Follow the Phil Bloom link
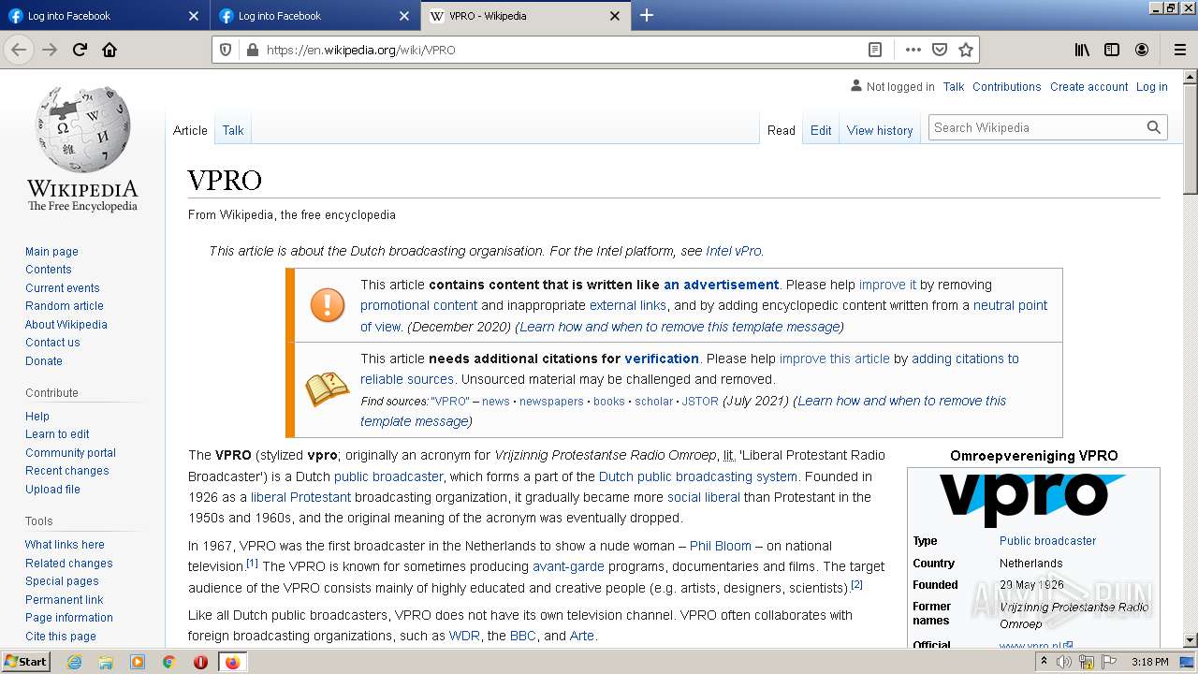 720,546
